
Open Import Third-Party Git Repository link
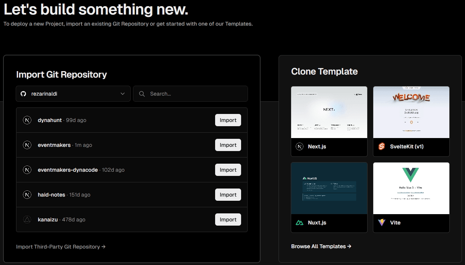click(x=61, y=247)
